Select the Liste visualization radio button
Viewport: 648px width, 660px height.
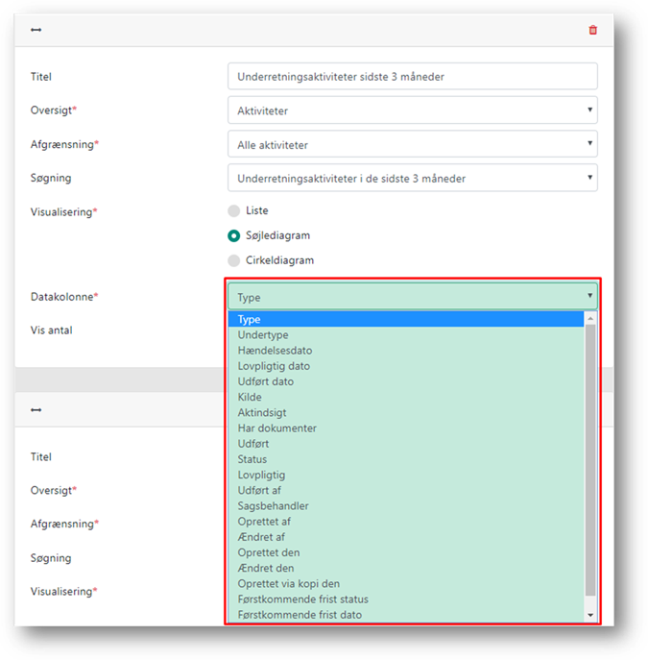click(x=234, y=210)
